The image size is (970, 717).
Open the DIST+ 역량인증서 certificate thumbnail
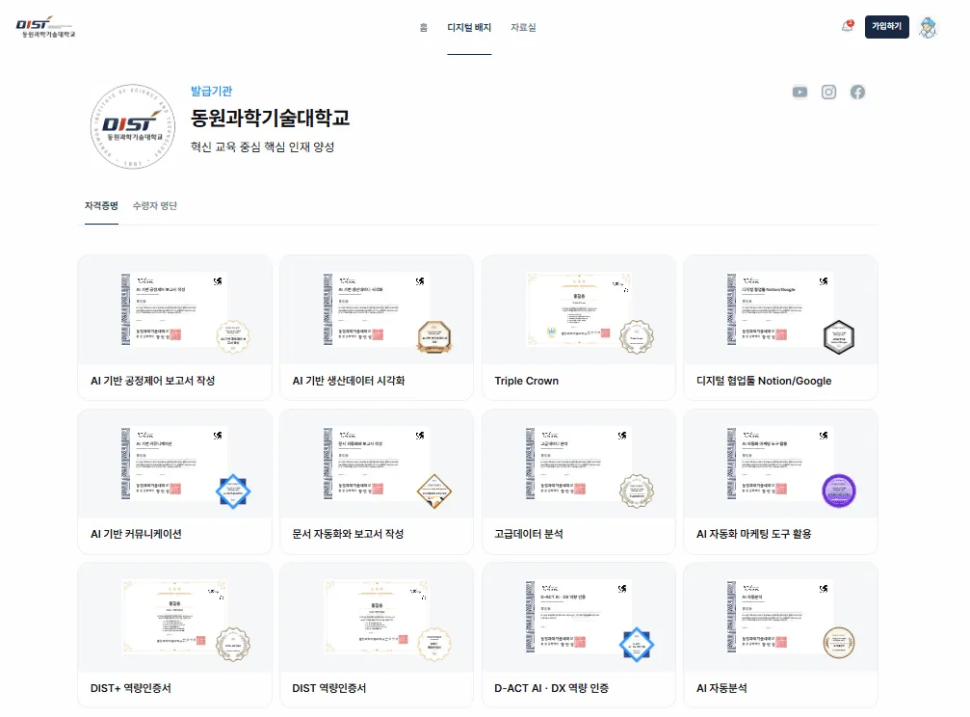click(175, 617)
